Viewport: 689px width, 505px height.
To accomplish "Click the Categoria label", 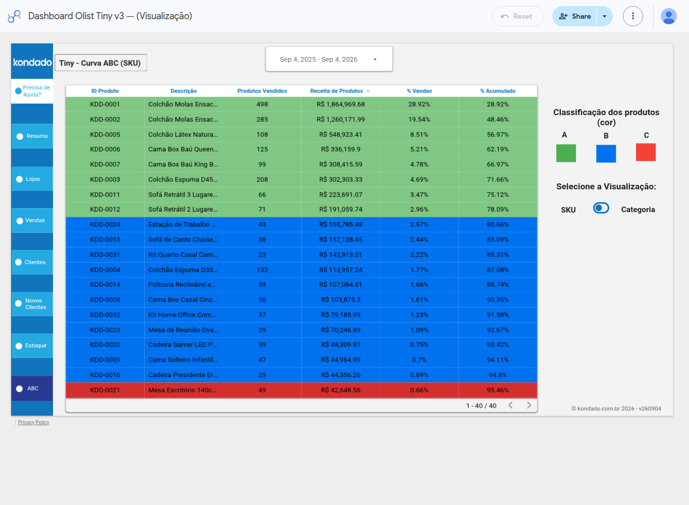I will pyautogui.click(x=638, y=210).
